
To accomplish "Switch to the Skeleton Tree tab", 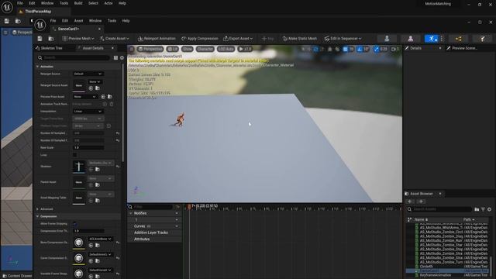I will [x=49, y=48].
